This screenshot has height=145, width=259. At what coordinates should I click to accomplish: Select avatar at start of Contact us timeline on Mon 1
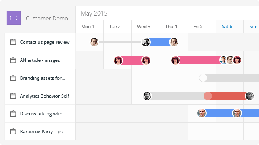click(x=94, y=42)
